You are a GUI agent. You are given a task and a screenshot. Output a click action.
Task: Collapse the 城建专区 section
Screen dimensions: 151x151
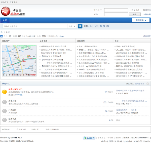point(148,84)
